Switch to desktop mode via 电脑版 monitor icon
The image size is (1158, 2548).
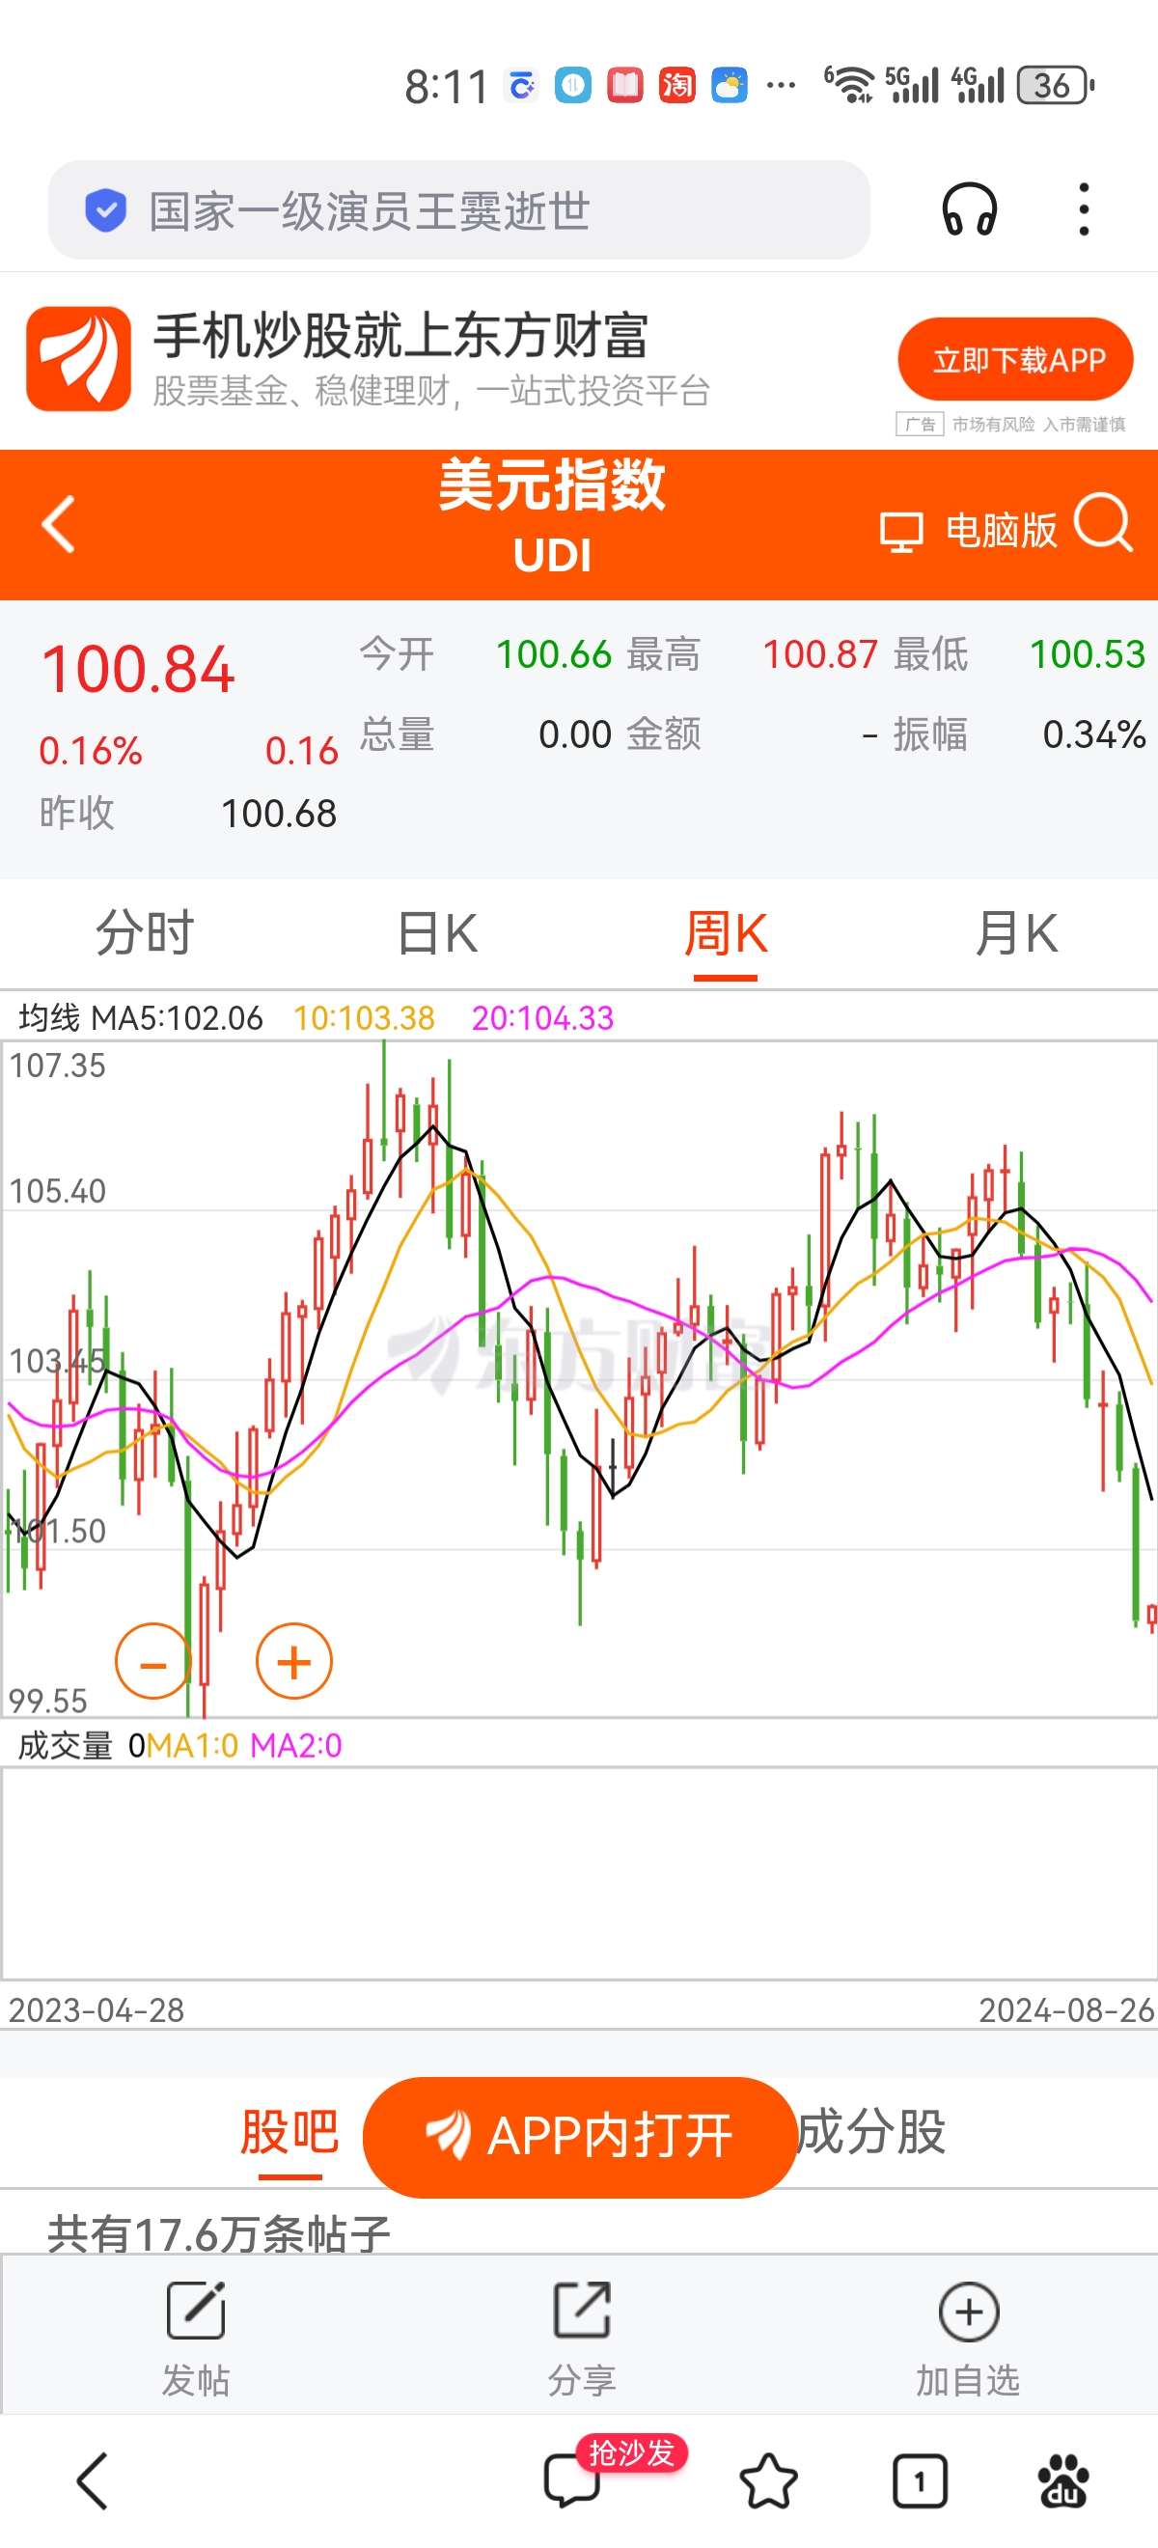[903, 529]
